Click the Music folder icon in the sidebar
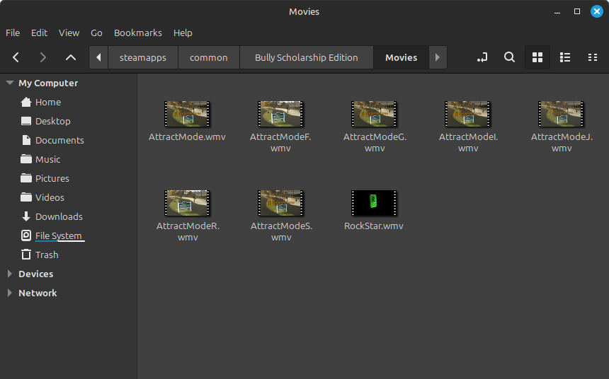 pos(26,159)
